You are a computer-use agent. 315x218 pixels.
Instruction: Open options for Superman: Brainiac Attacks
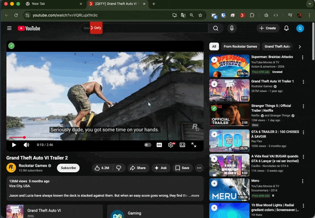coord(302,57)
